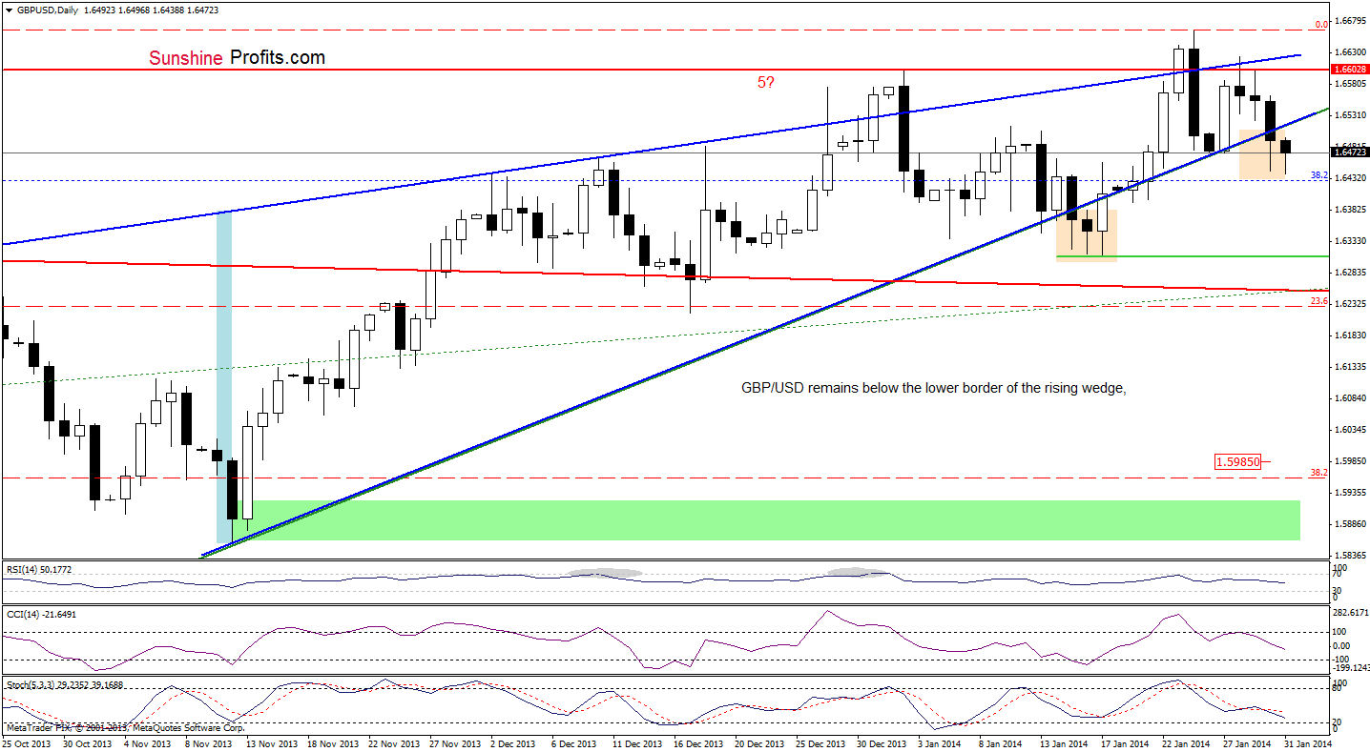
Task: Click the blue '38.2' Fibonacci label
Action: pyautogui.click(x=1318, y=175)
